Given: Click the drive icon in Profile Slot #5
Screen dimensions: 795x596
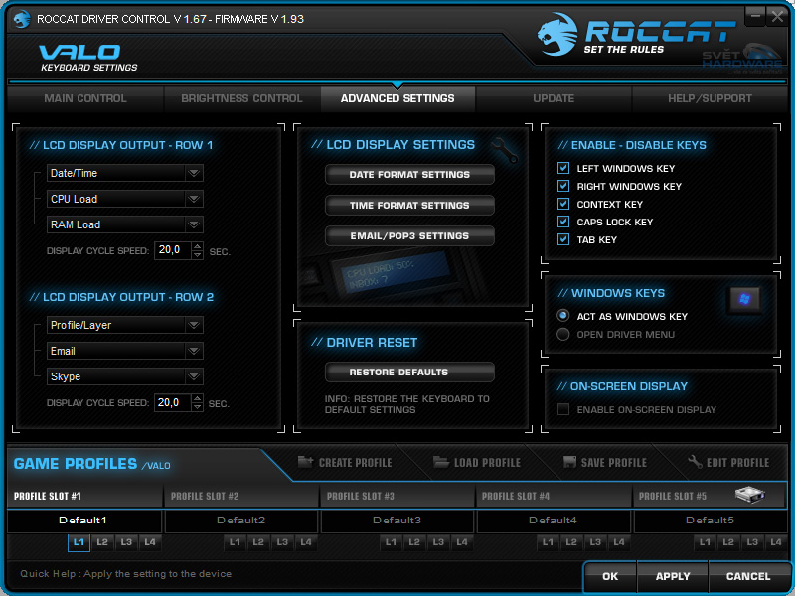Looking at the screenshot, I should pos(748,495).
